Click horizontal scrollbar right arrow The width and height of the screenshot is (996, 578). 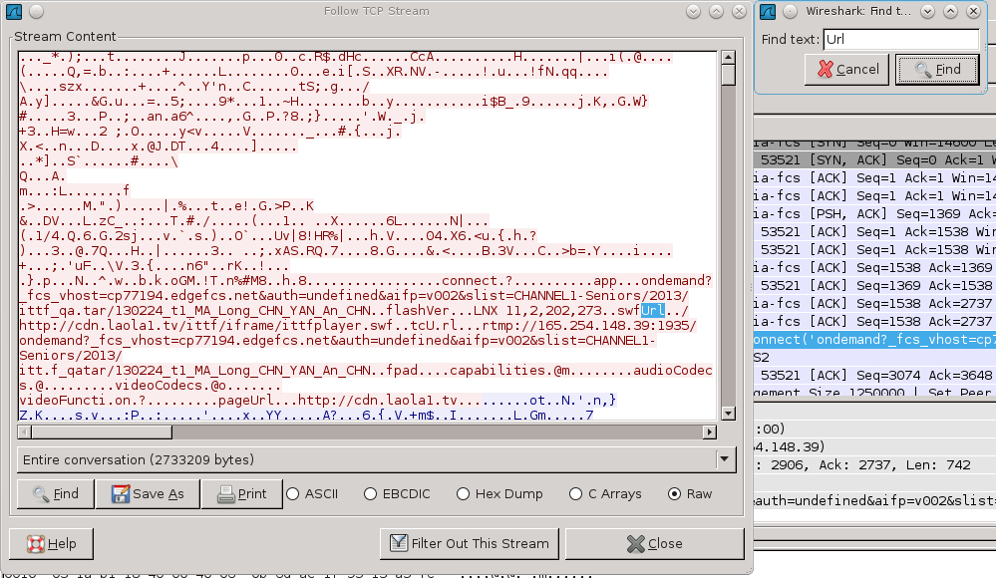pyautogui.click(x=710, y=432)
